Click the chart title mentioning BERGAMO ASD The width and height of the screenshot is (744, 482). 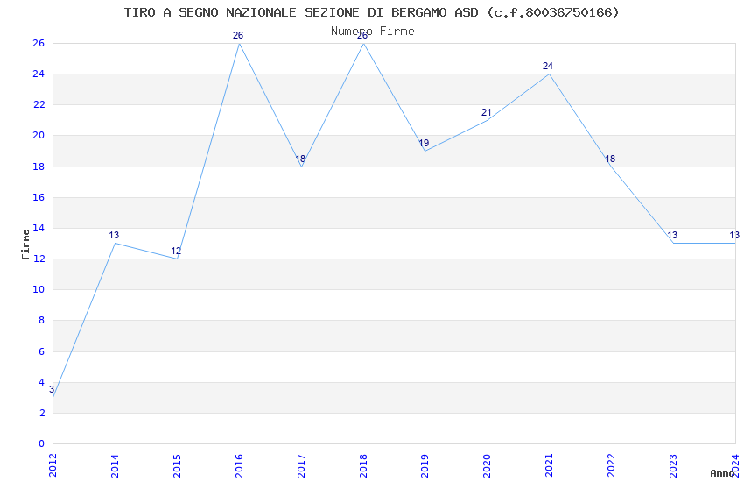pos(371,12)
